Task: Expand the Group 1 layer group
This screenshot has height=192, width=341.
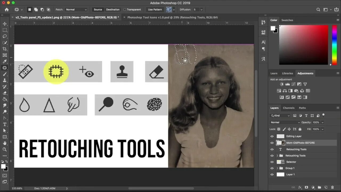Action: [x=277, y=168]
